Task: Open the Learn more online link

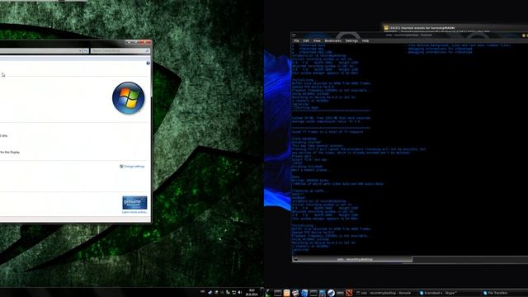Action: [x=134, y=212]
